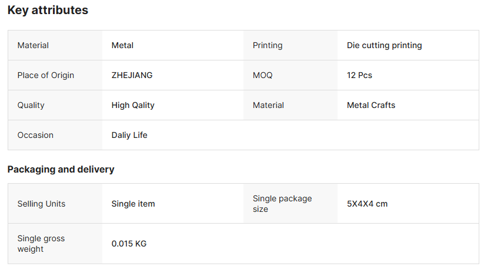Click the Die cutting printing value
Image resolution: width=484 pixels, height=270 pixels.
(384, 45)
